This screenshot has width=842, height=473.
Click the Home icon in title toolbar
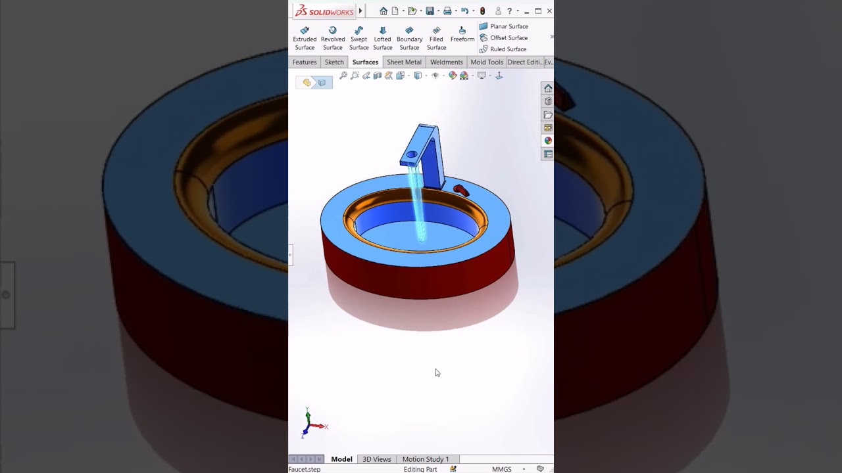click(x=384, y=11)
